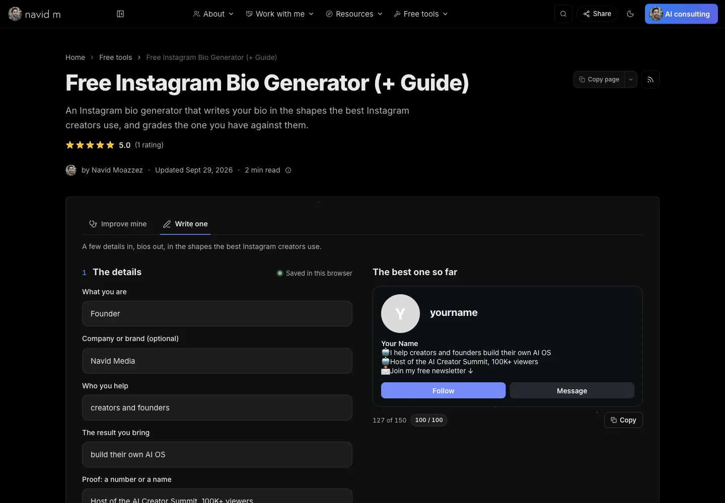
Task: Focus the What you are field
Action: 217,314
